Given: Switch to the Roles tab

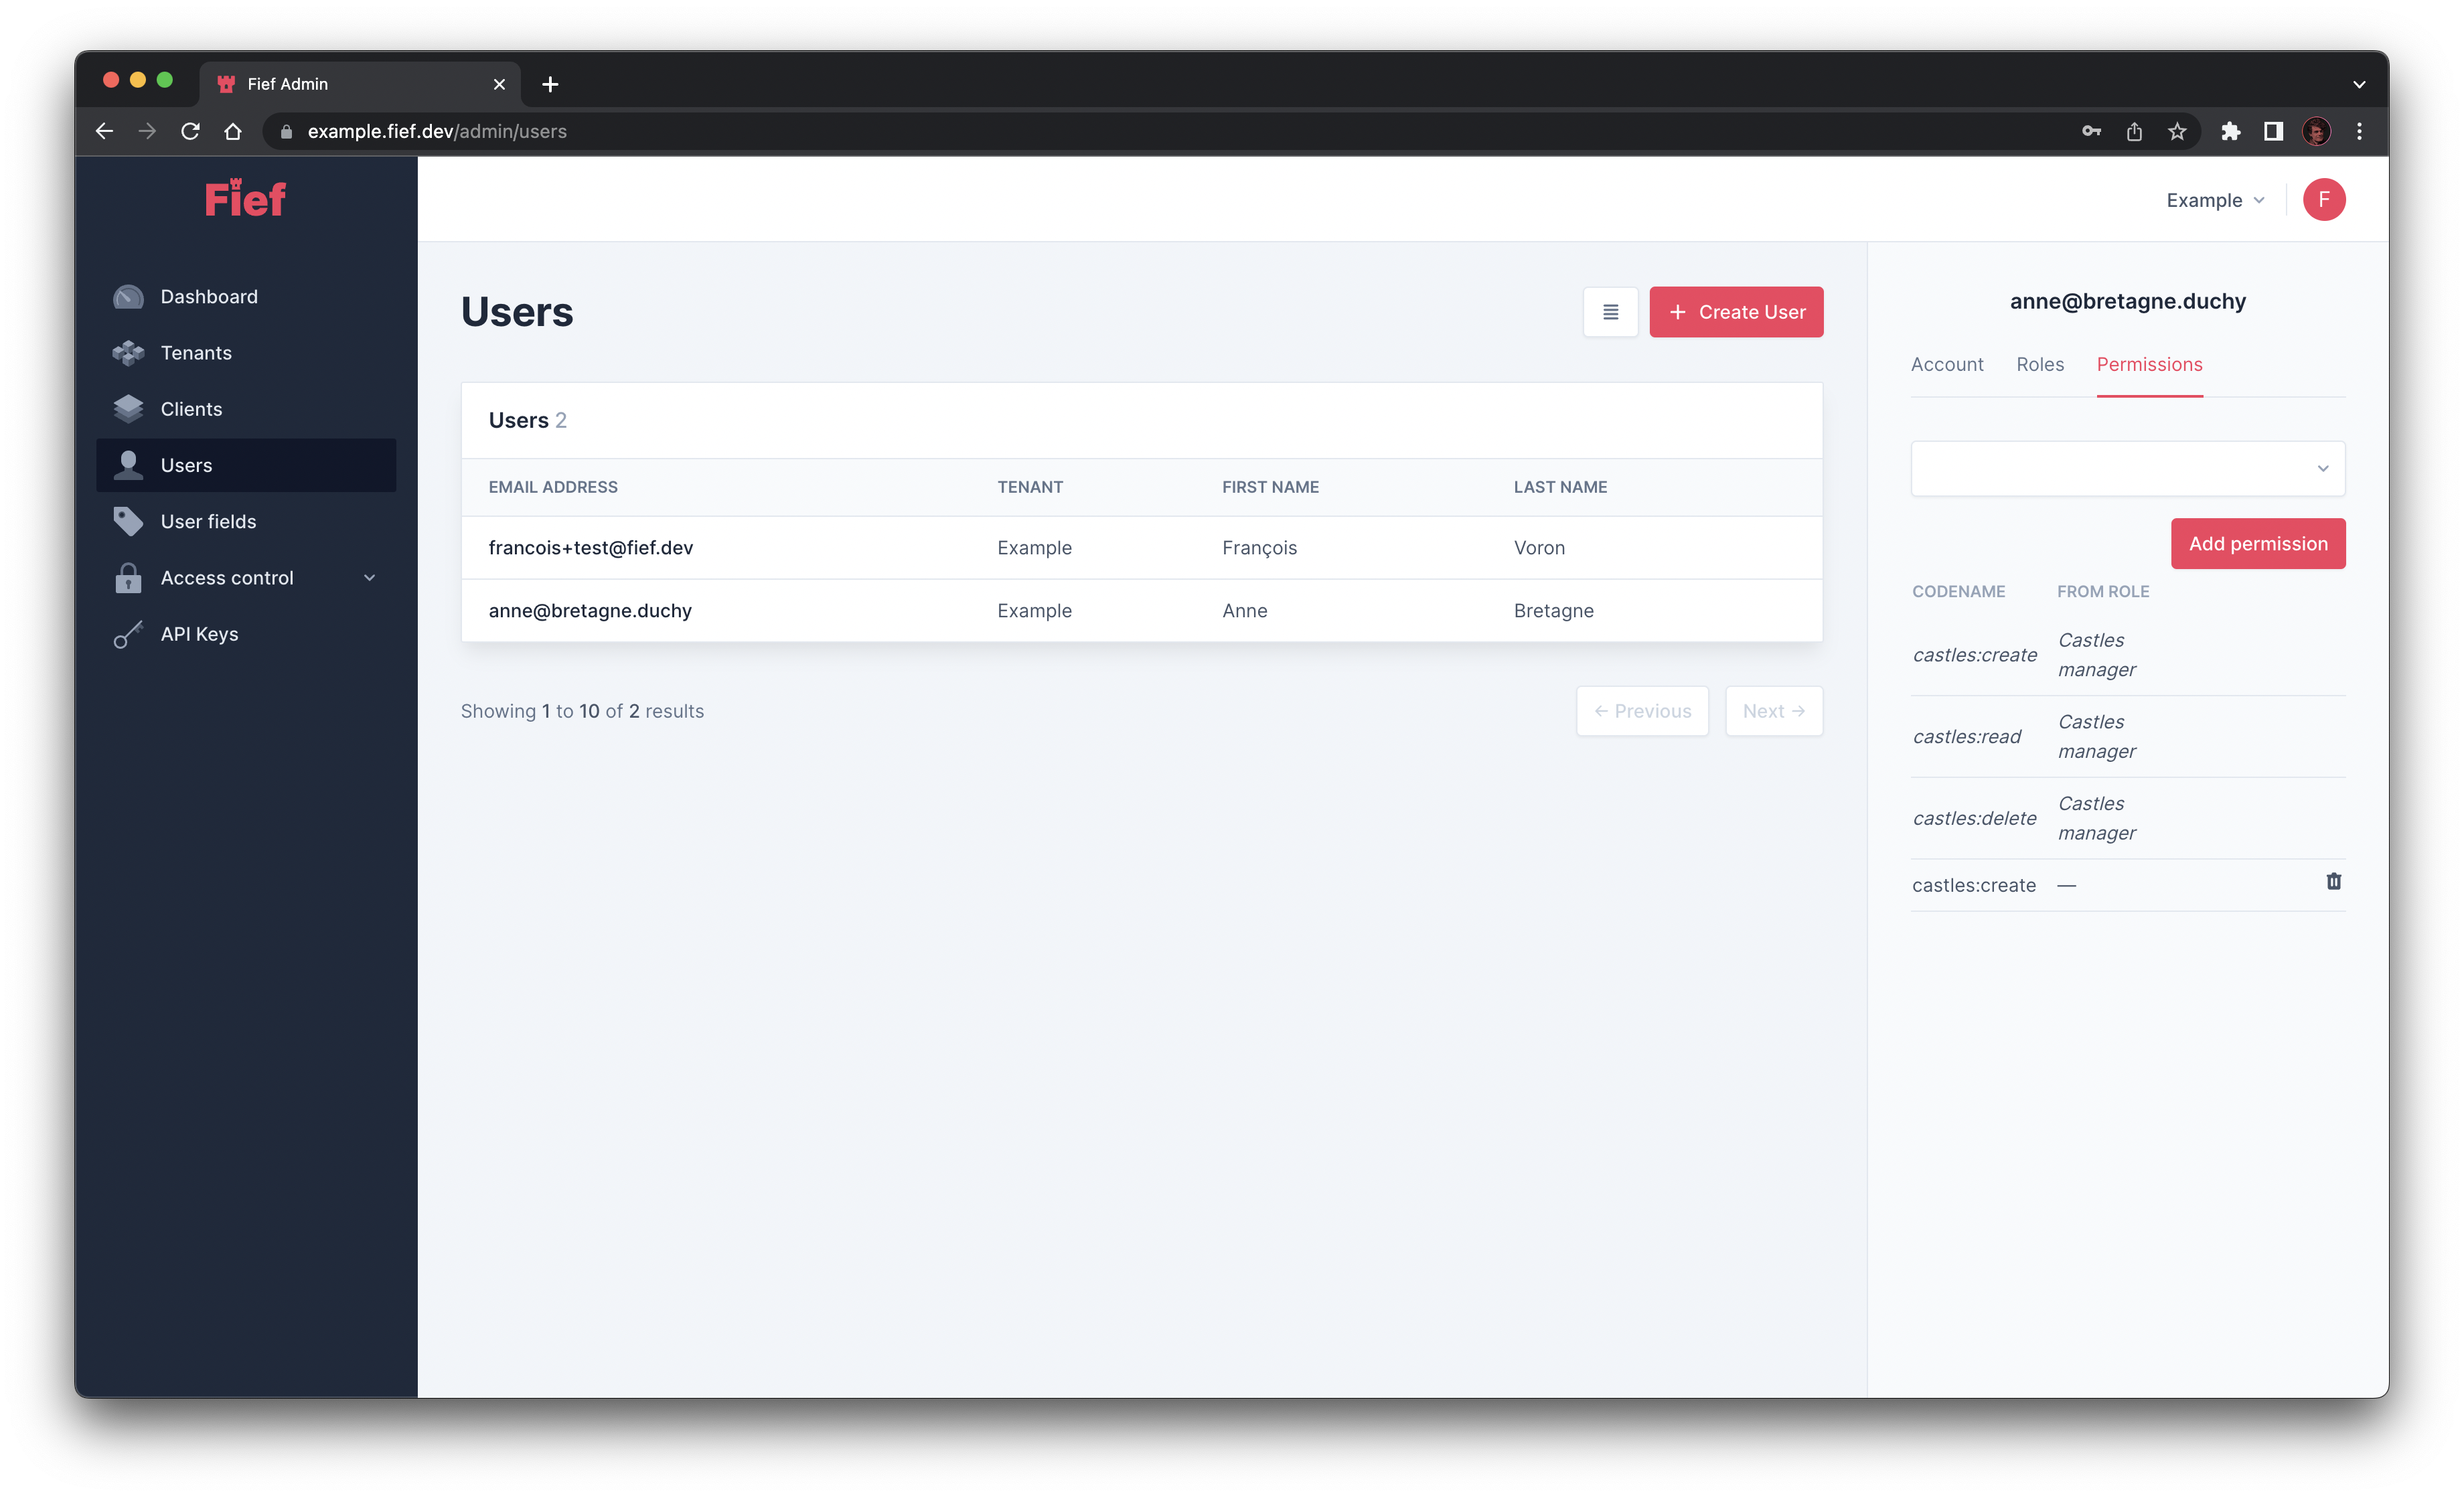Looking at the screenshot, I should [x=2039, y=364].
